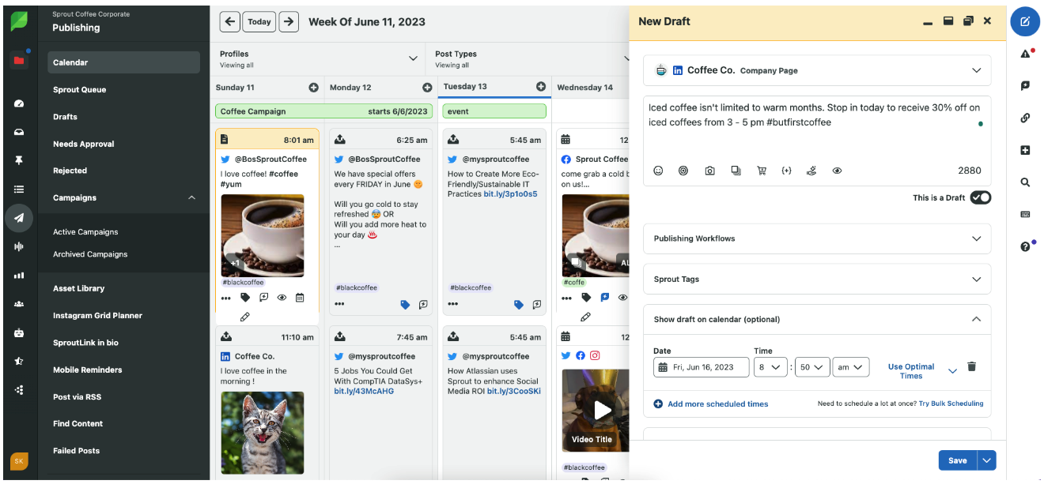Open the help question mark icon
1044x488 pixels.
click(1025, 246)
